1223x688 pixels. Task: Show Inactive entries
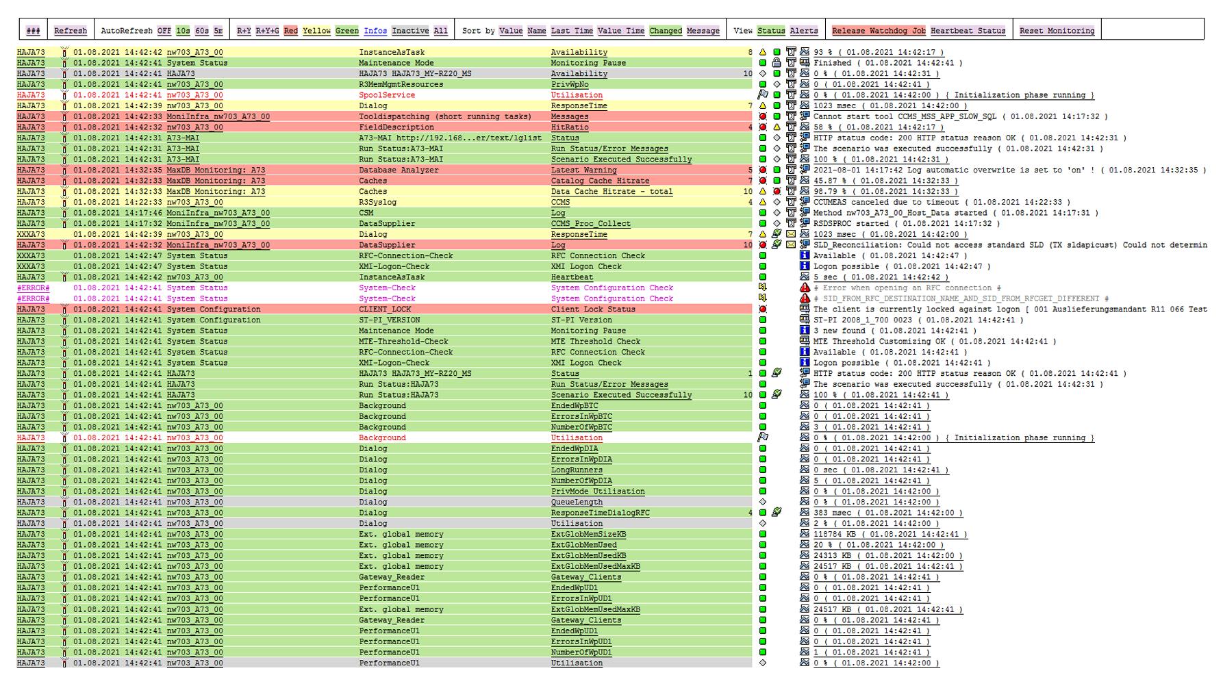(410, 31)
